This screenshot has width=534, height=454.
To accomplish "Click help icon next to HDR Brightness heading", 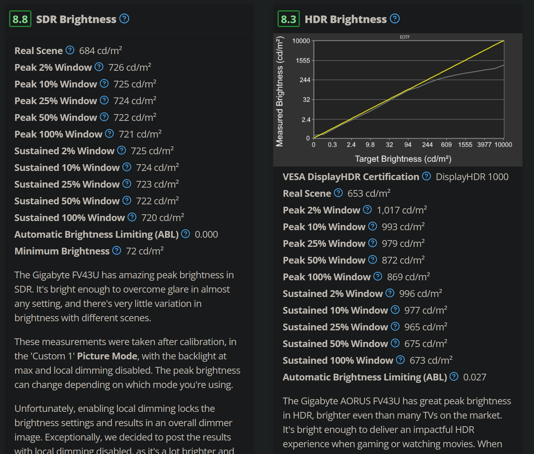I will pyautogui.click(x=395, y=19).
